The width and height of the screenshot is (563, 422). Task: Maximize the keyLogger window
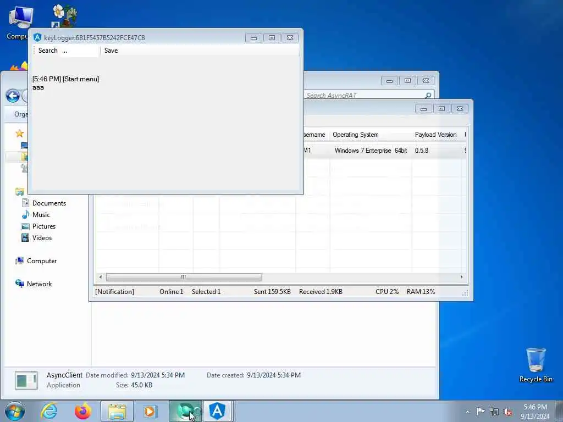tap(272, 38)
